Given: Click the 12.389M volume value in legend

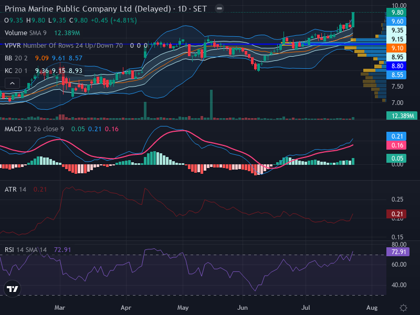Looking at the screenshot, I should tap(67, 33).
